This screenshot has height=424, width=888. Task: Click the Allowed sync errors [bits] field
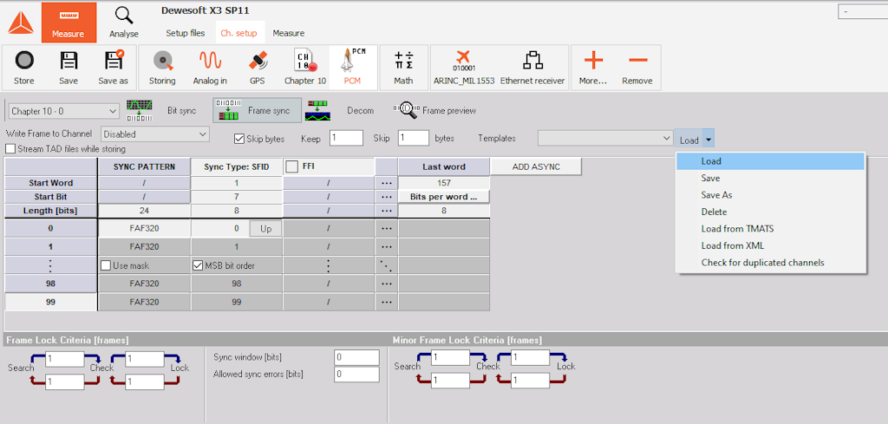(x=356, y=375)
